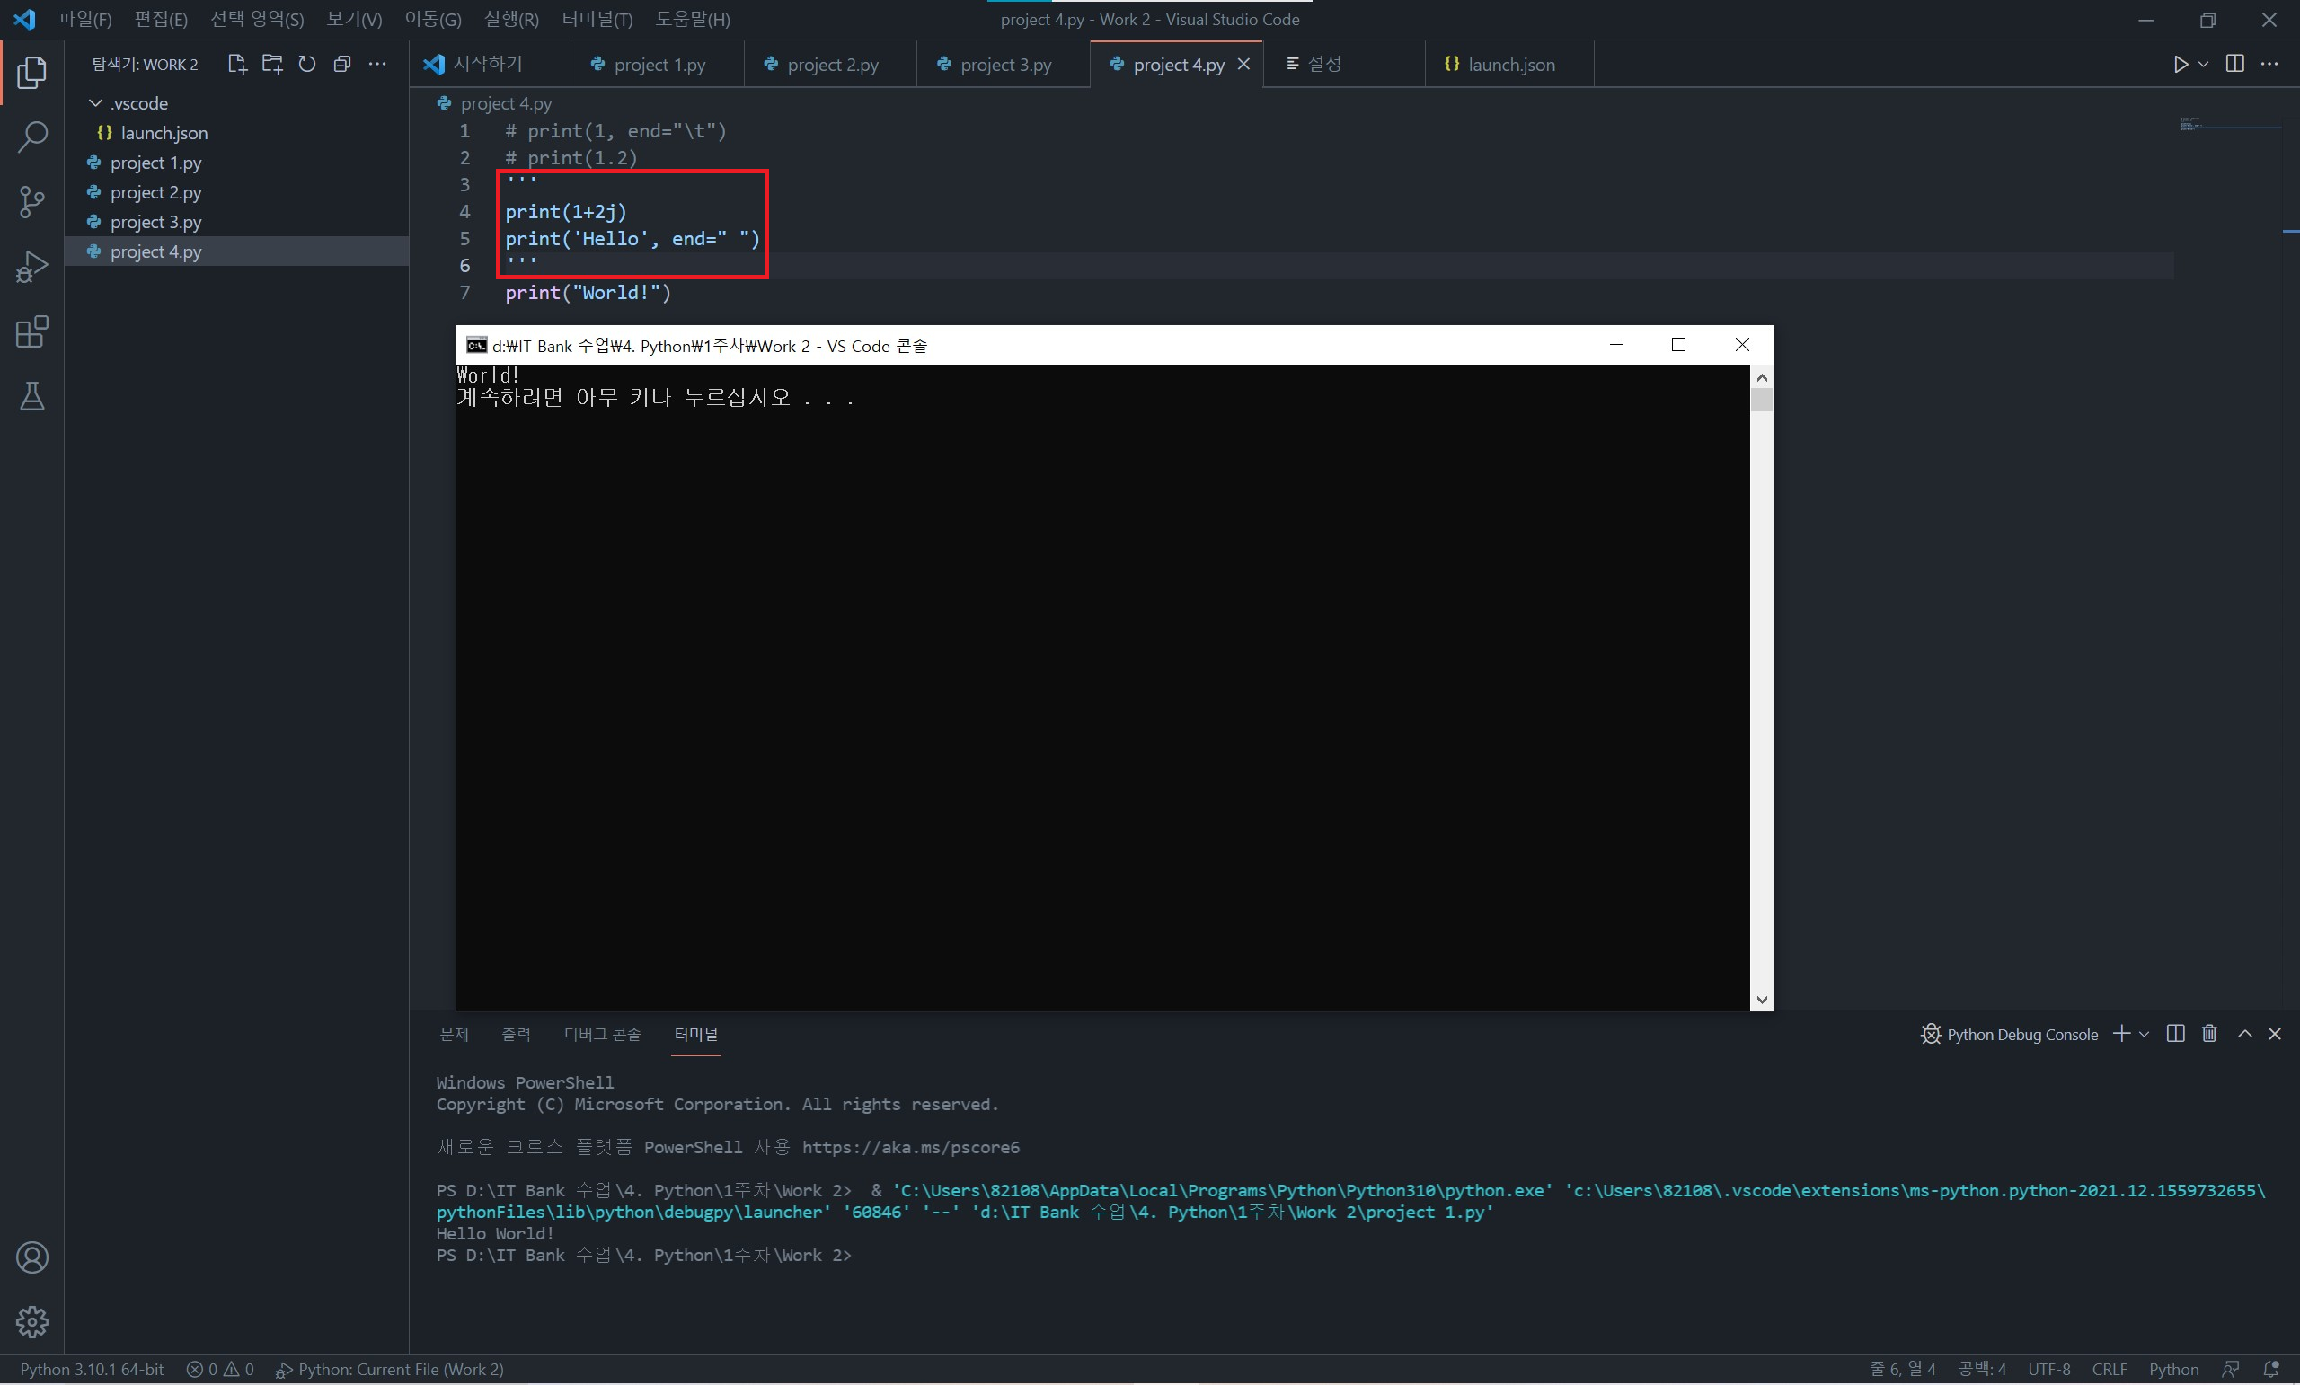Image resolution: width=2300 pixels, height=1385 pixels.
Task: Collapse the .vscode folder
Action: 95,102
